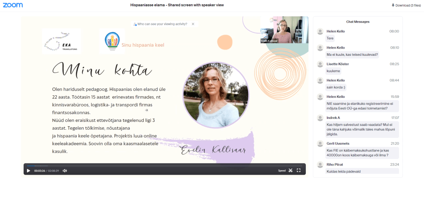Download the 3 recording files

[x=406, y=5]
